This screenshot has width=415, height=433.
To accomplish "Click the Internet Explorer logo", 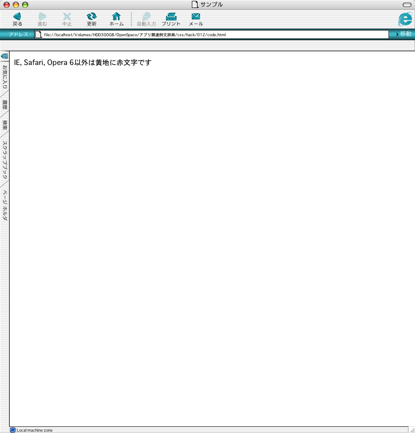I will coord(405,19).
